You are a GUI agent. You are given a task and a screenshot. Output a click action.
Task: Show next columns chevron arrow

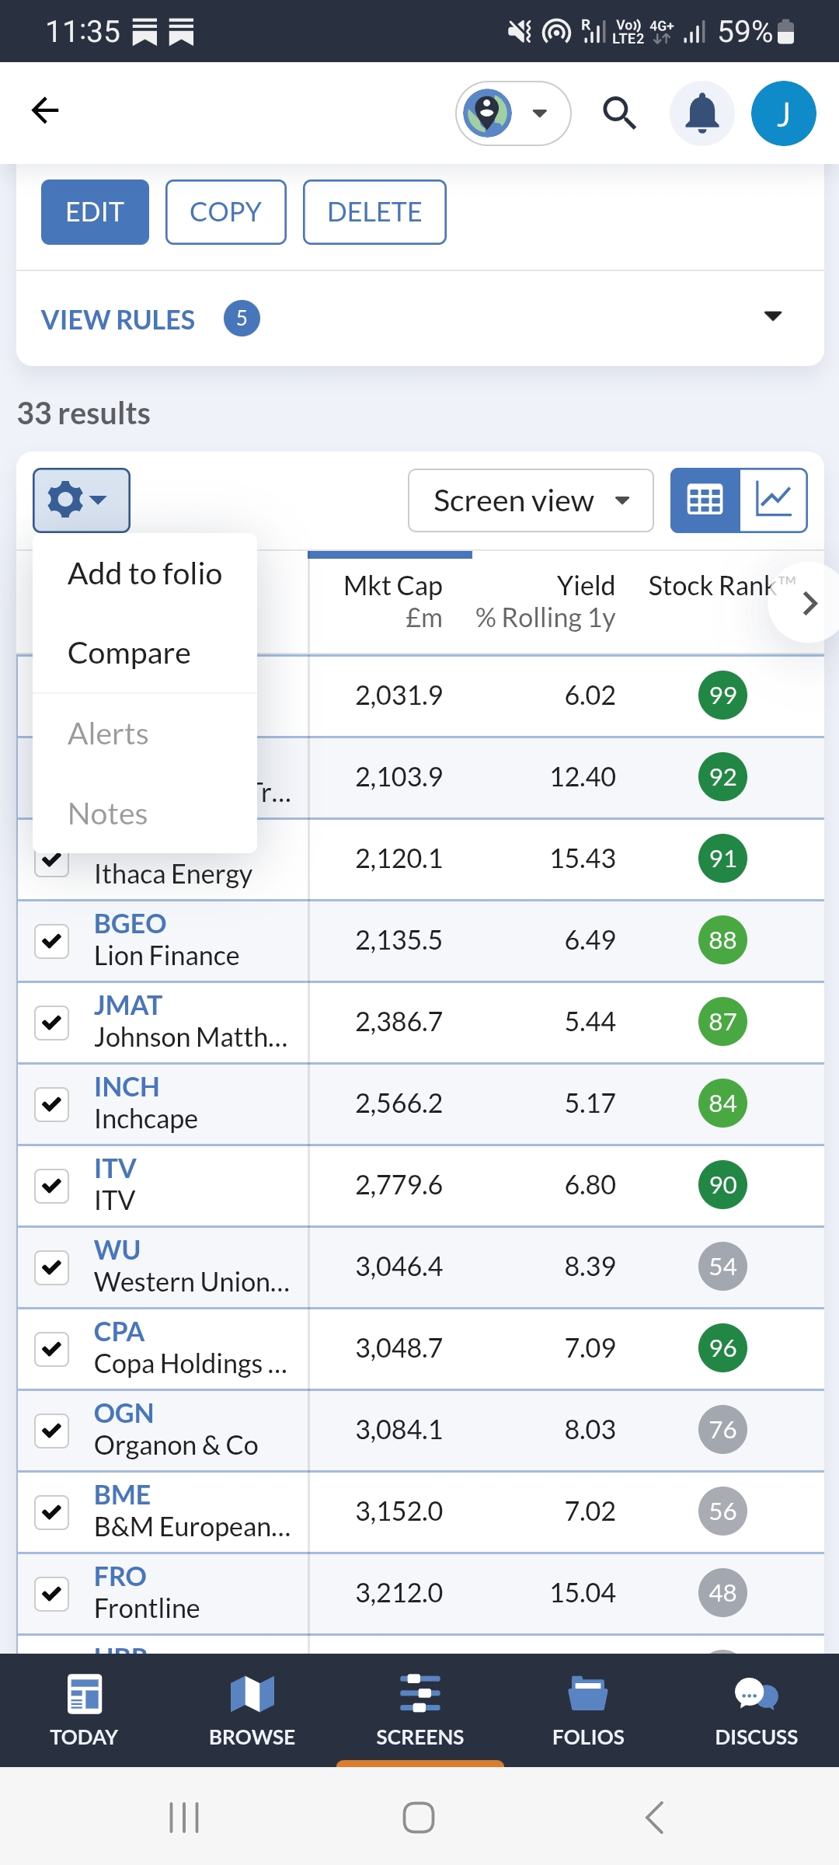point(809,603)
